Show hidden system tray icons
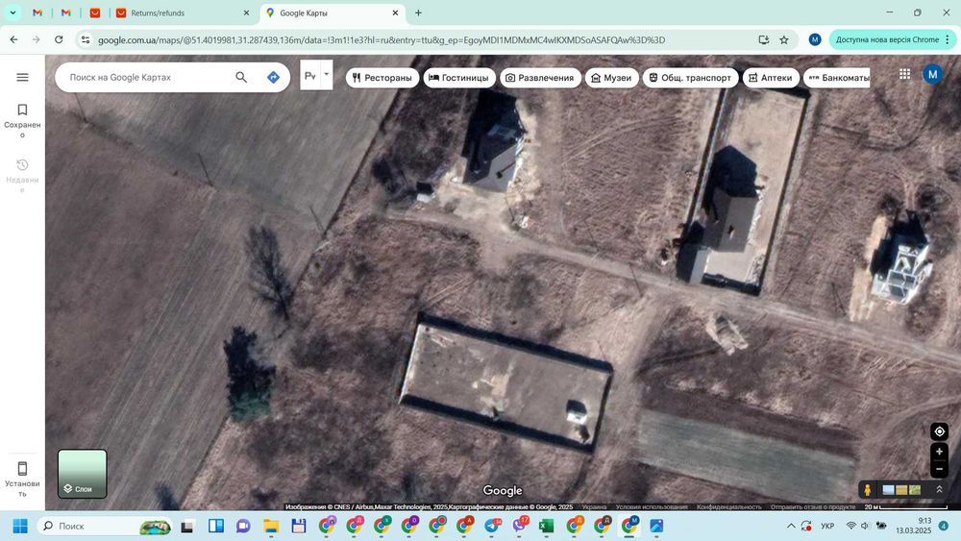Image resolution: width=961 pixels, height=541 pixels. pyautogui.click(x=791, y=526)
